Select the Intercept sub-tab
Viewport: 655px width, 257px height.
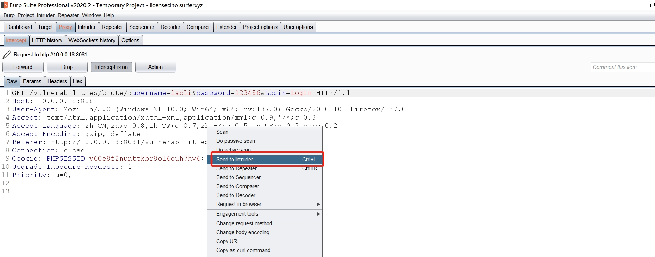click(x=16, y=40)
